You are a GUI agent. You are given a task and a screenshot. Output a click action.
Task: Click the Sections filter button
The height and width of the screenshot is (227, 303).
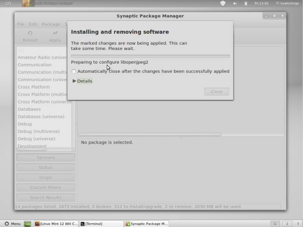click(x=46, y=158)
